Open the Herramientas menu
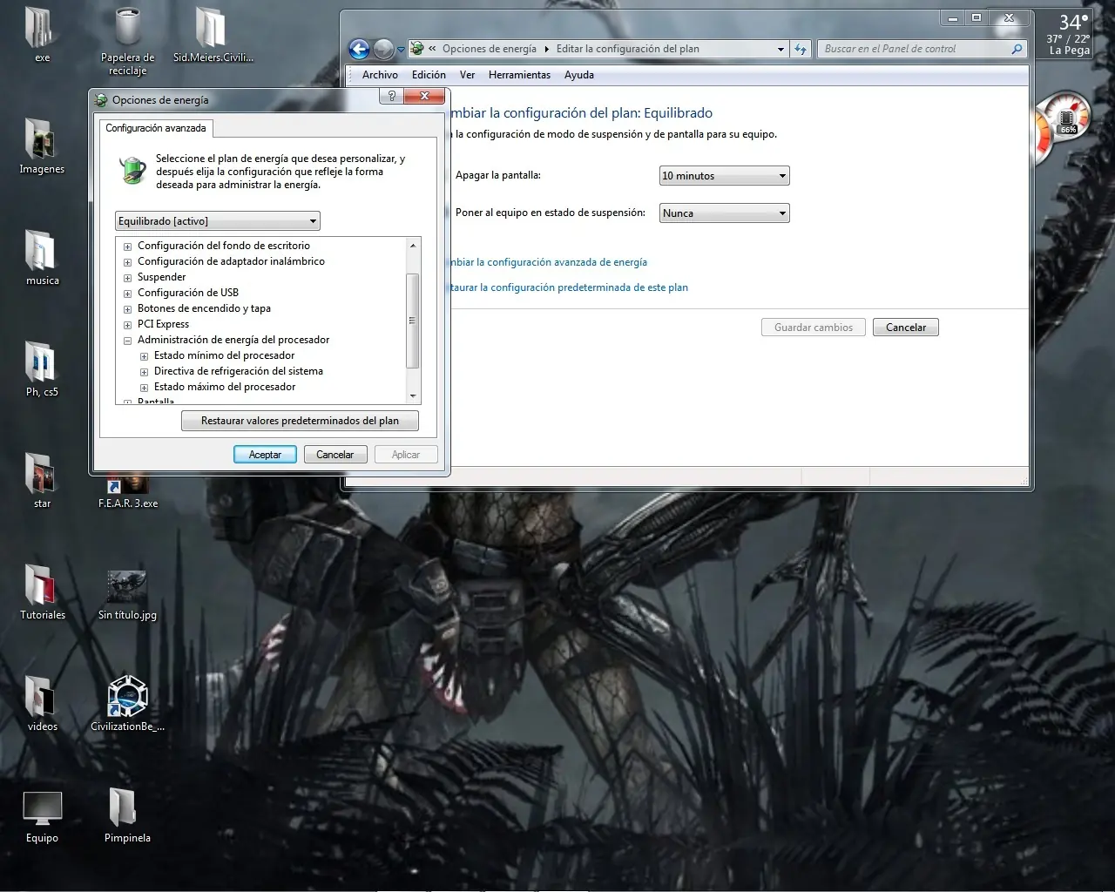Viewport: 1115px width, 892px height. (x=519, y=75)
